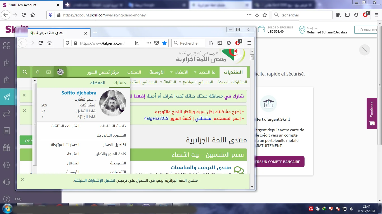
Task: Switch to the المفضلة tab
Action: 98,83
